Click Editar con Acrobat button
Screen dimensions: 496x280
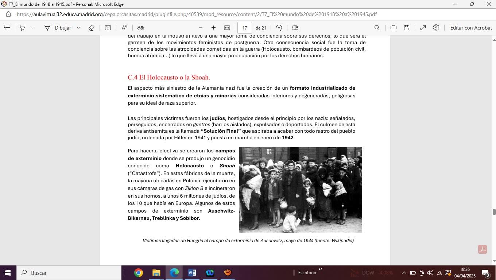coord(471,28)
